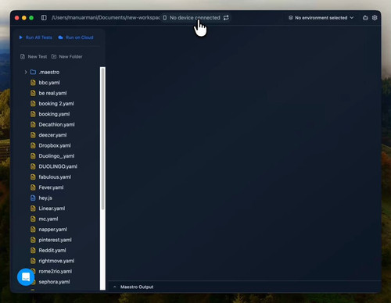This screenshot has width=391, height=303.
Task: Click the Reddit.yaml file icon
Action: coord(33,250)
